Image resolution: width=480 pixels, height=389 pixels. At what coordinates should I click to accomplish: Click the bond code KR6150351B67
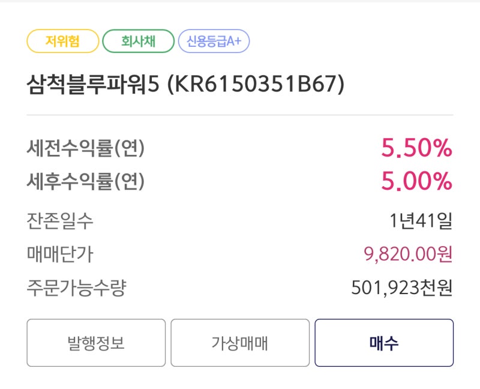[x=256, y=84]
